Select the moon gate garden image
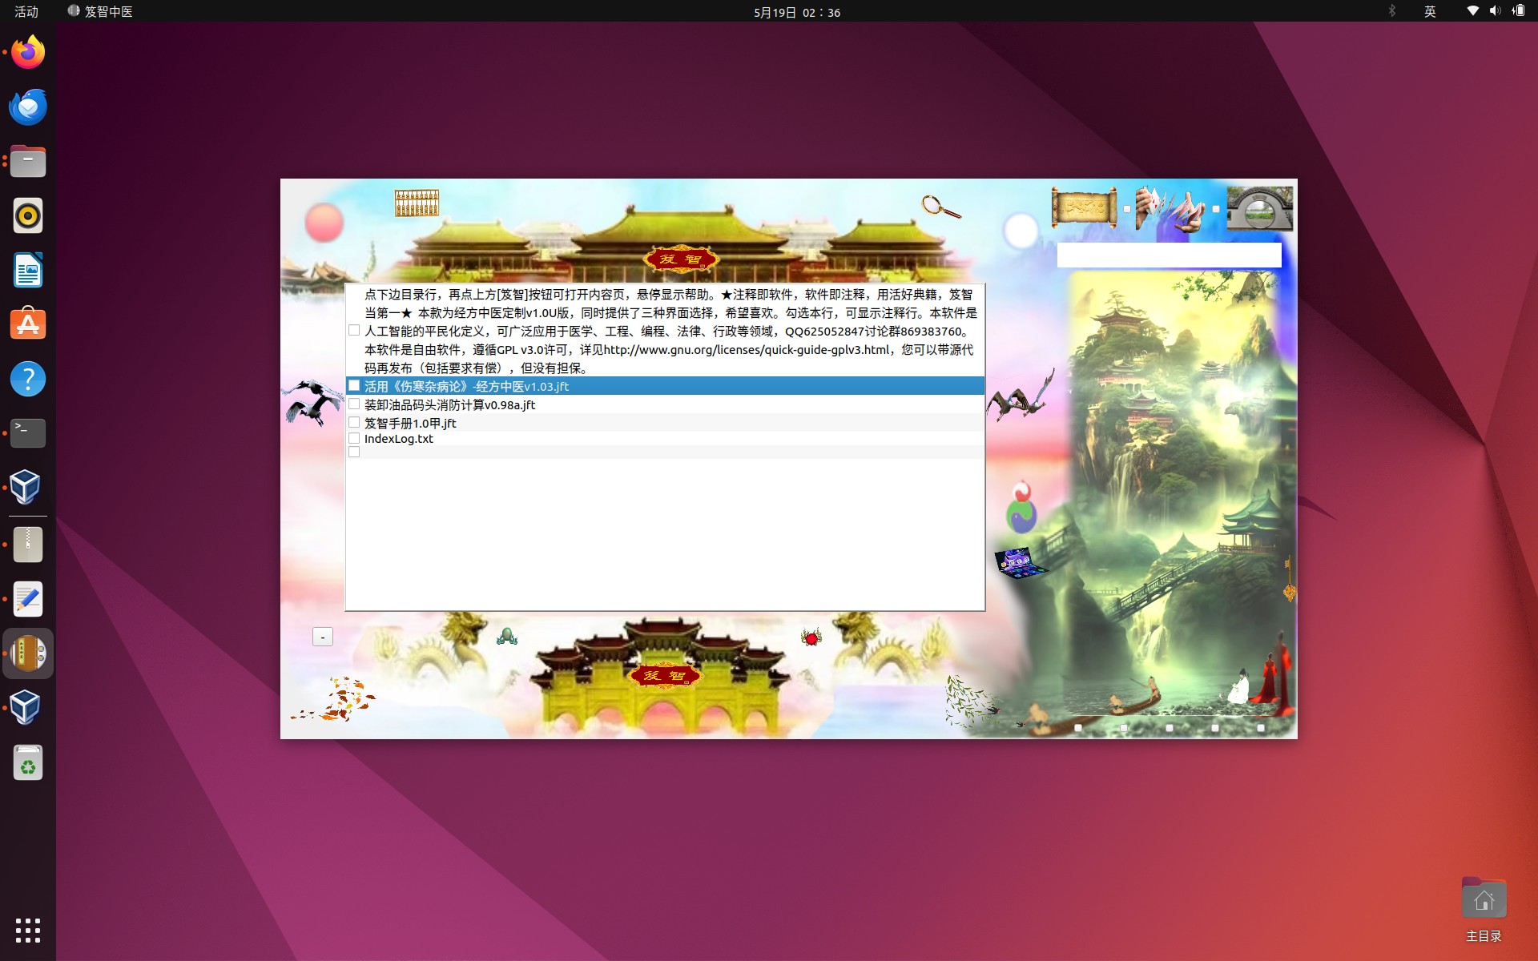The height and width of the screenshot is (961, 1538). tap(1259, 209)
